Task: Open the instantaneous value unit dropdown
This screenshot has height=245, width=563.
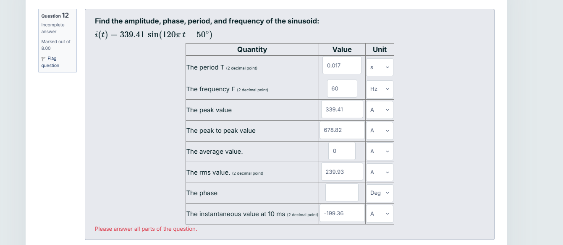Action: click(379, 213)
